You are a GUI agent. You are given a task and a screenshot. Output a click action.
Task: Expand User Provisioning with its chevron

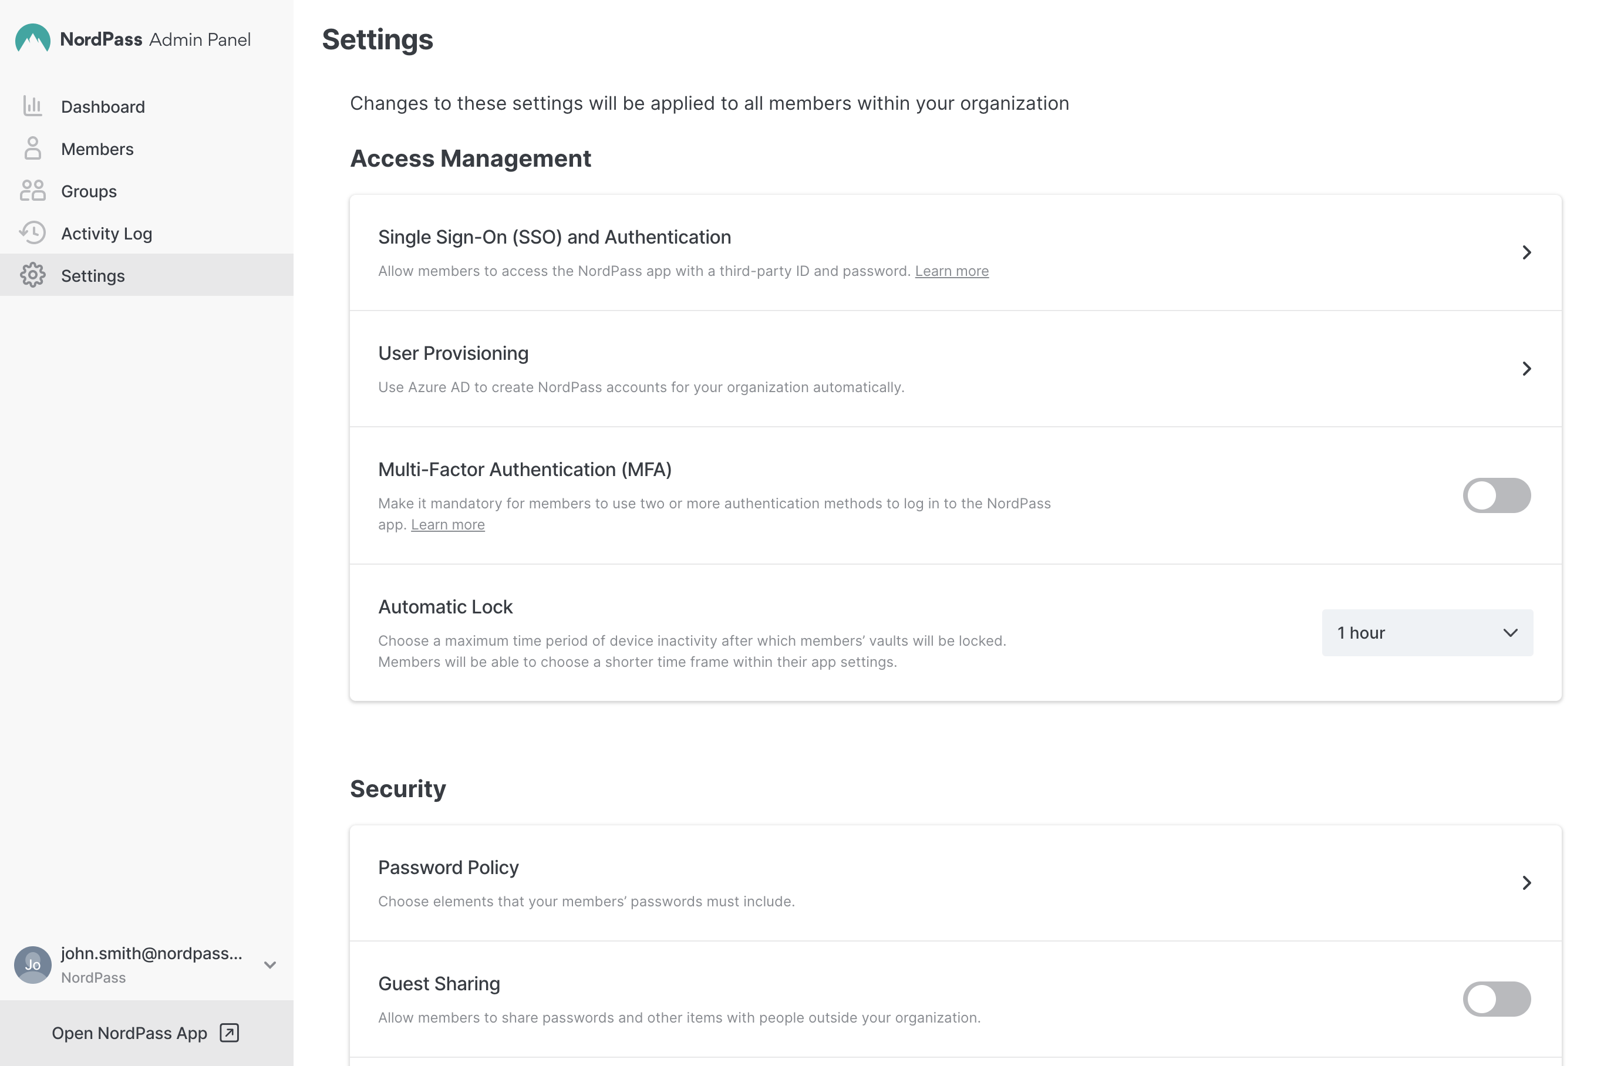point(1527,369)
